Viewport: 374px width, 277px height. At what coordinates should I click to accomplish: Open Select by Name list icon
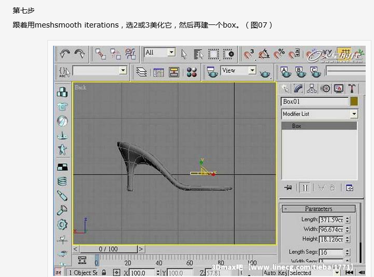198,54
